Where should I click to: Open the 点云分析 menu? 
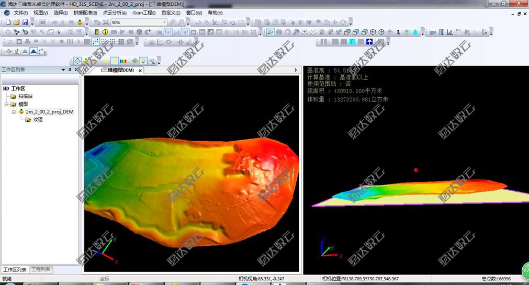click(114, 13)
